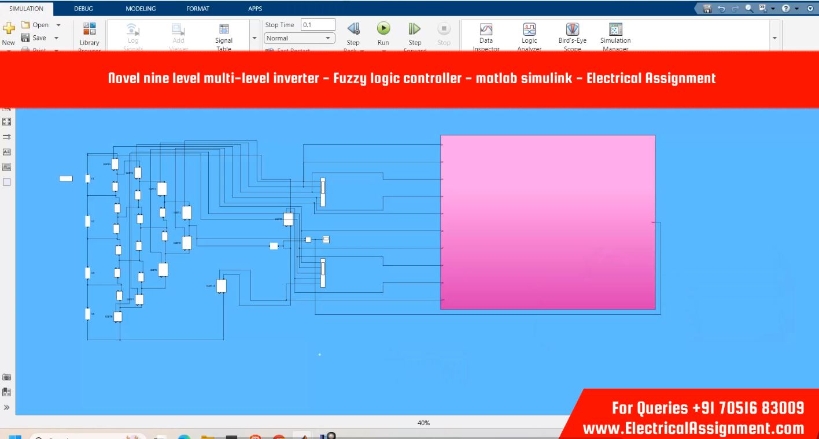Expand the hidden palette chevron at bottom-left

[7, 407]
